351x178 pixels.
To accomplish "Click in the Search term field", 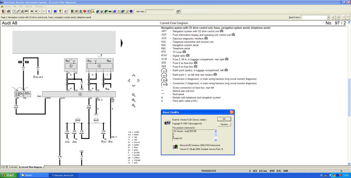I will 314,17.
